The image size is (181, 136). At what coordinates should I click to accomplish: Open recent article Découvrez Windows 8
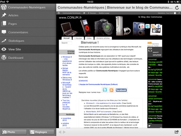pos(67,79)
